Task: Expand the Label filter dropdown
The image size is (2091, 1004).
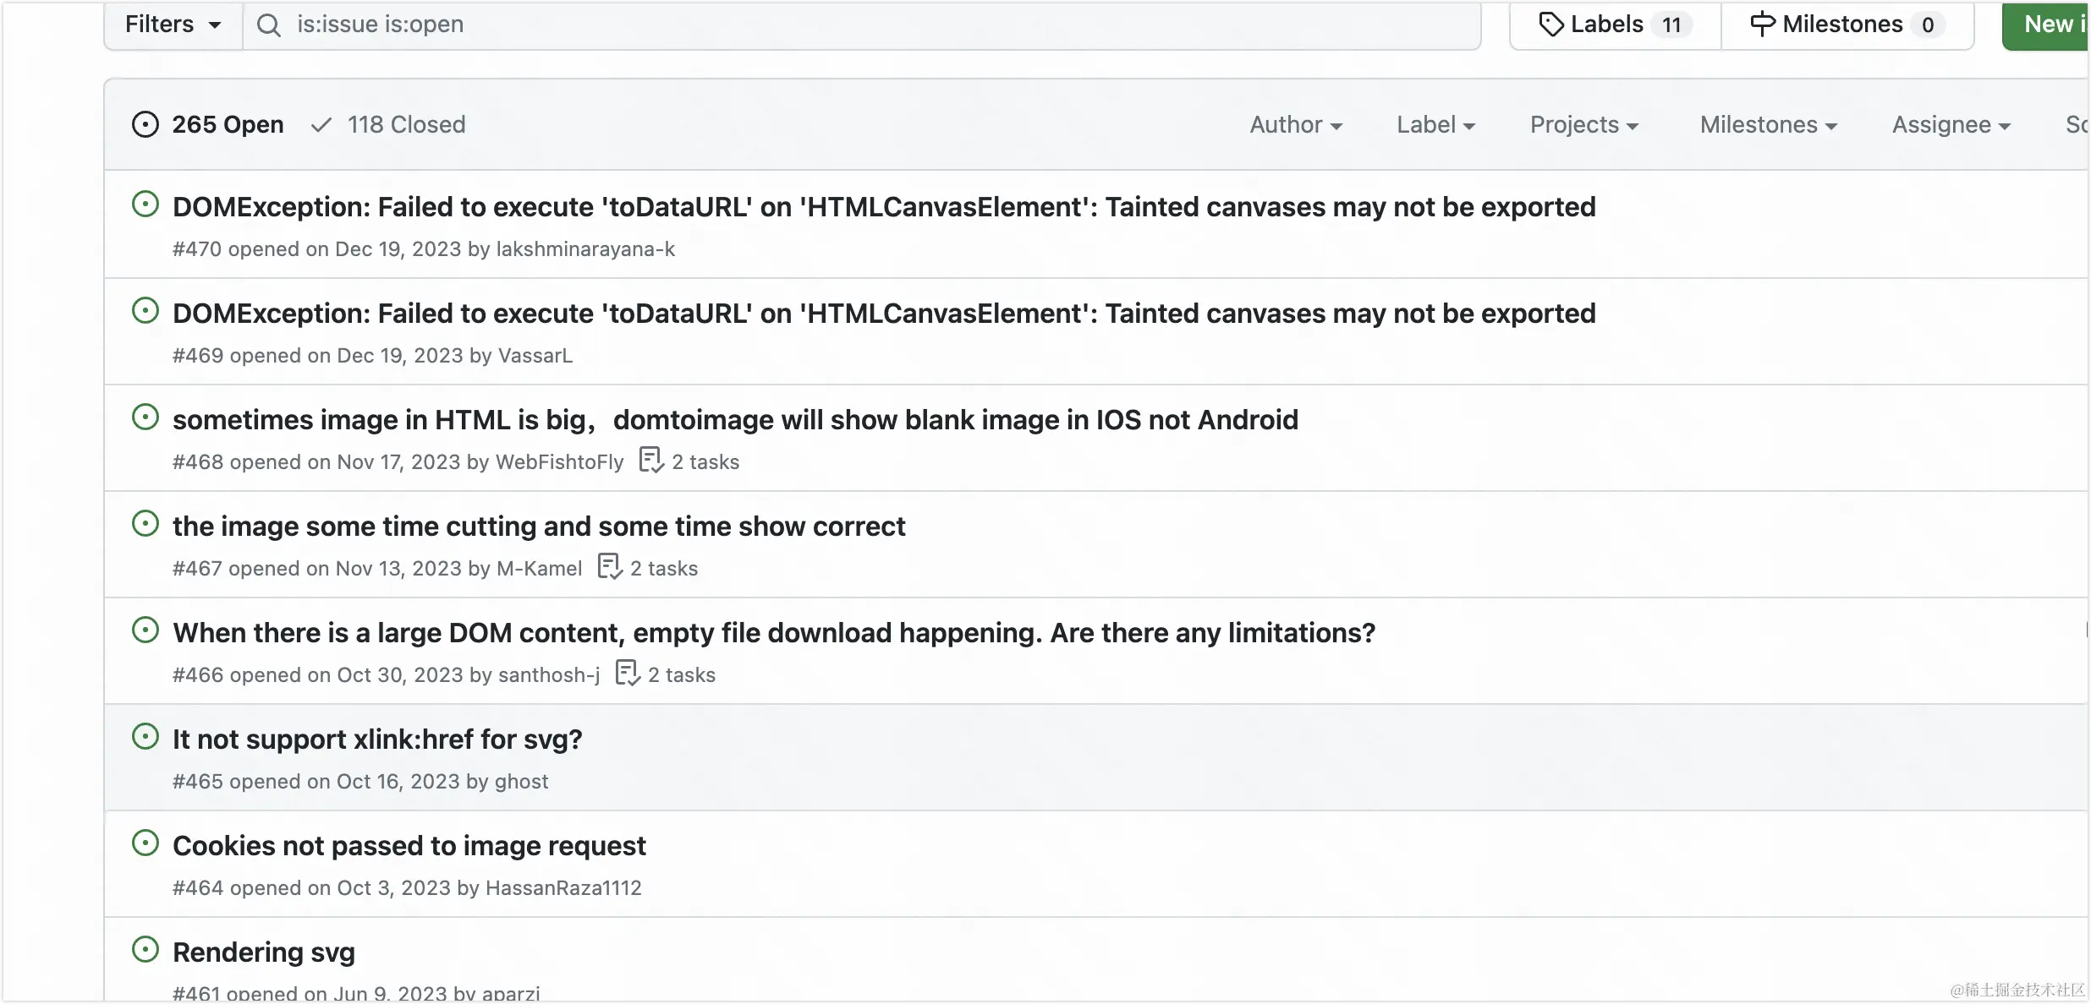Action: click(1435, 125)
